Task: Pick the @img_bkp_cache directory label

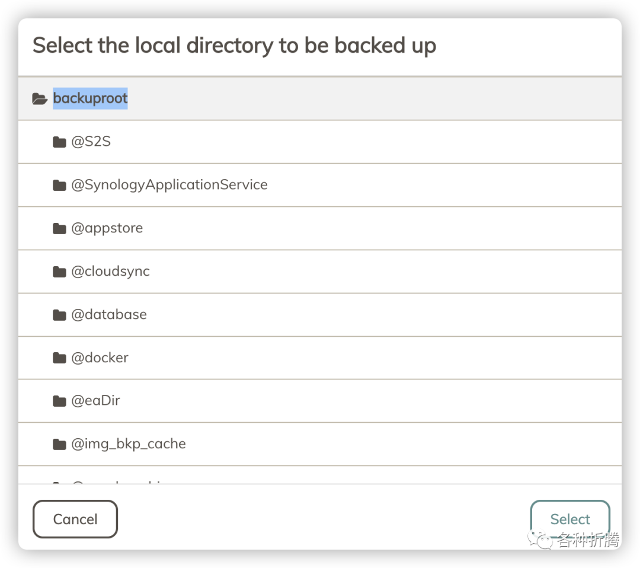Action: [x=129, y=444]
